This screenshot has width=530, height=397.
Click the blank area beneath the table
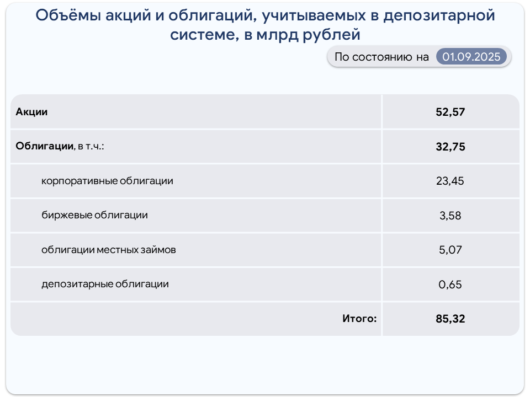click(x=265, y=364)
